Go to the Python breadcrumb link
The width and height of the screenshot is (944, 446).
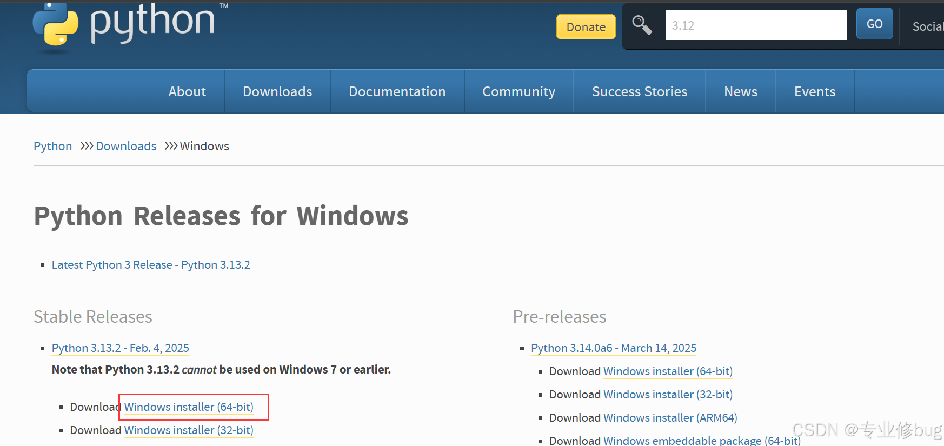52,146
